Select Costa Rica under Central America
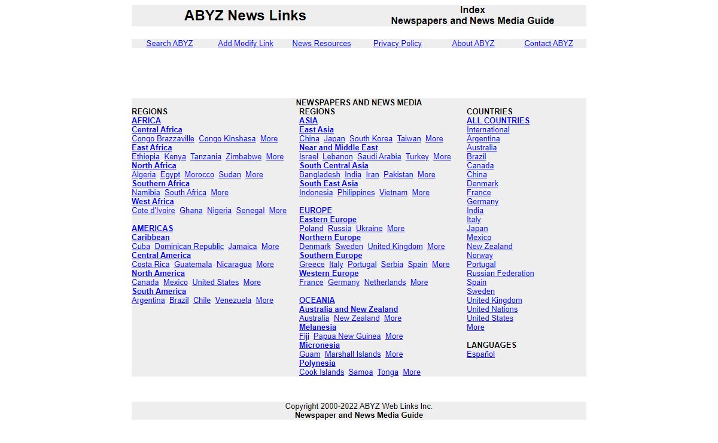Viewport: 718px width, 443px height. [151, 264]
